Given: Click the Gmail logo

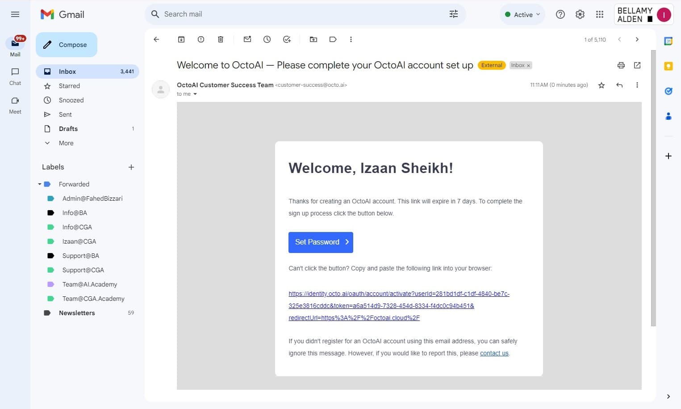Looking at the screenshot, I should [62, 14].
